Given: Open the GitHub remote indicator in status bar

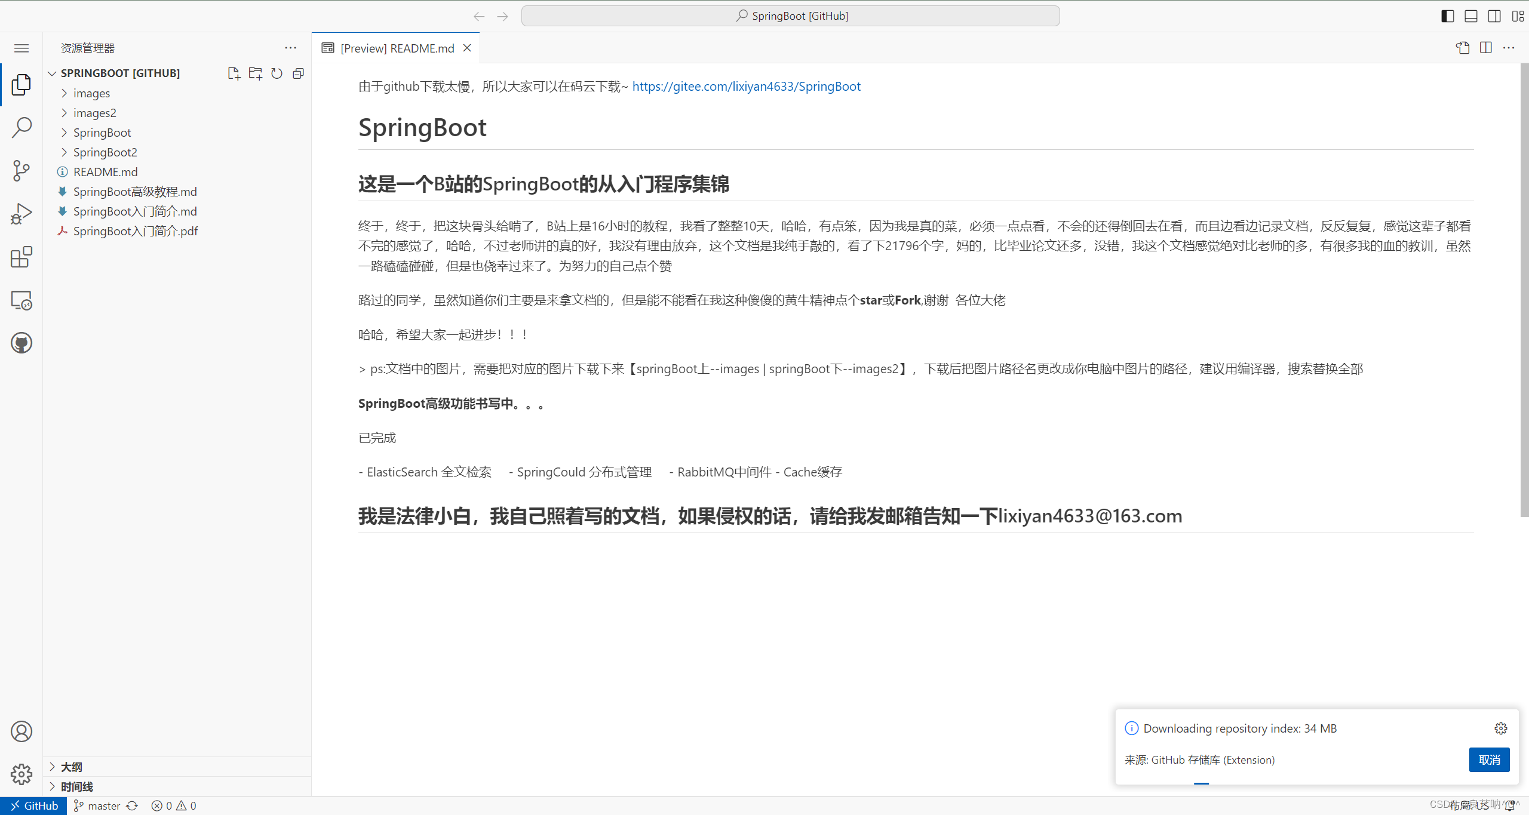Looking at the screenshot, I should (33, 806).
